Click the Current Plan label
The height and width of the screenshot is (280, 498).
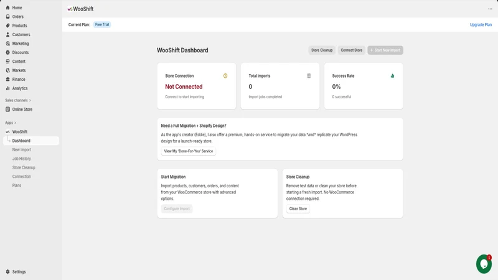[79, 24]
